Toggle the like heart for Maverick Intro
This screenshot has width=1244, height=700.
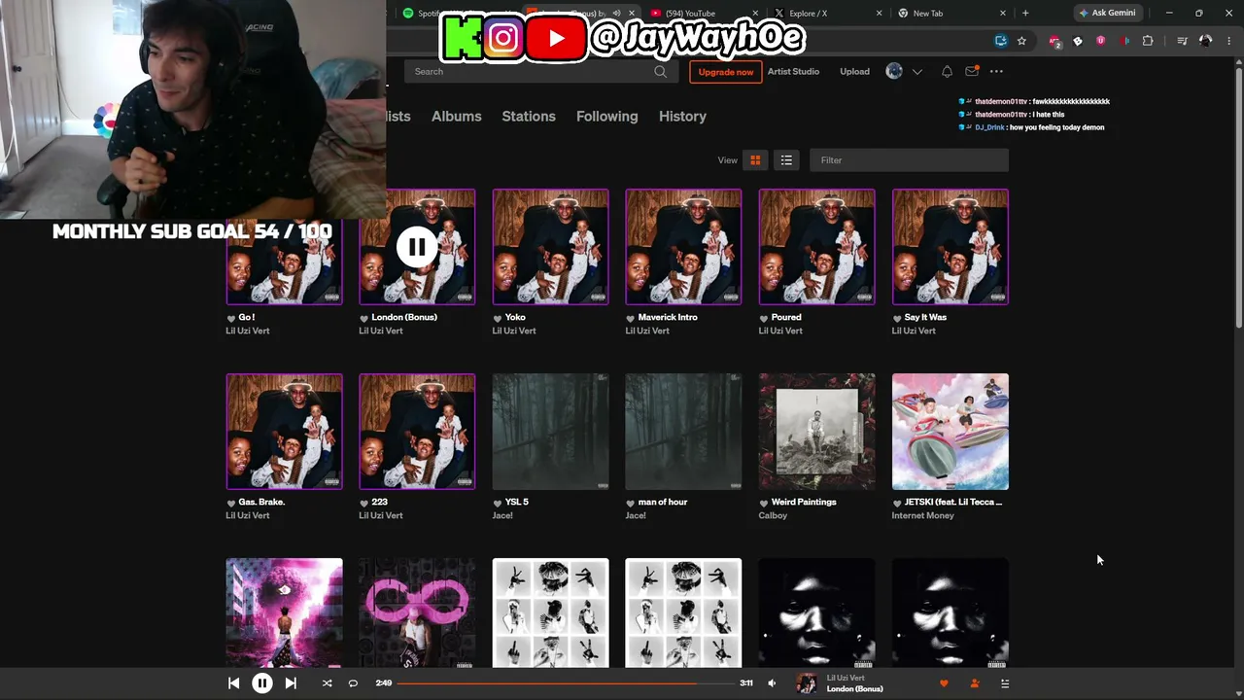coord(631,318)
